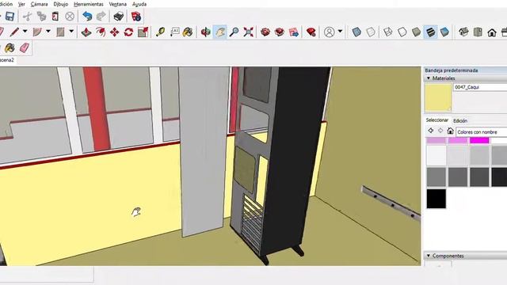Select the Arc tool
Screen dimensions: 507x285
tap(37, 32)
